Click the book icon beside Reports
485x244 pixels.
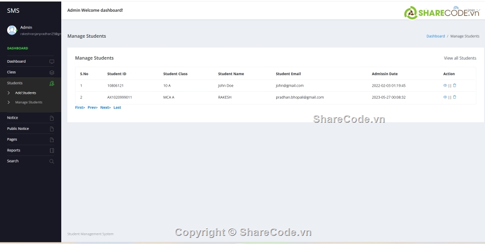(x=52, y=150)
